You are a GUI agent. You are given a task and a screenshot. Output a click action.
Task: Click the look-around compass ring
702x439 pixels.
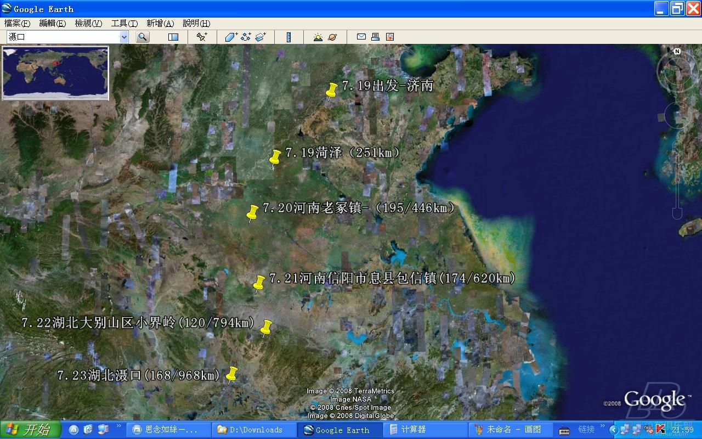(x=678, y=71)
